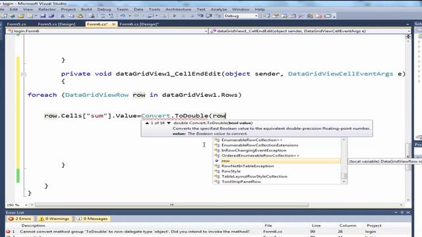Click the editor split-window handle icon
The height and width of the screenshot is (237, 422).
(408, 37)
